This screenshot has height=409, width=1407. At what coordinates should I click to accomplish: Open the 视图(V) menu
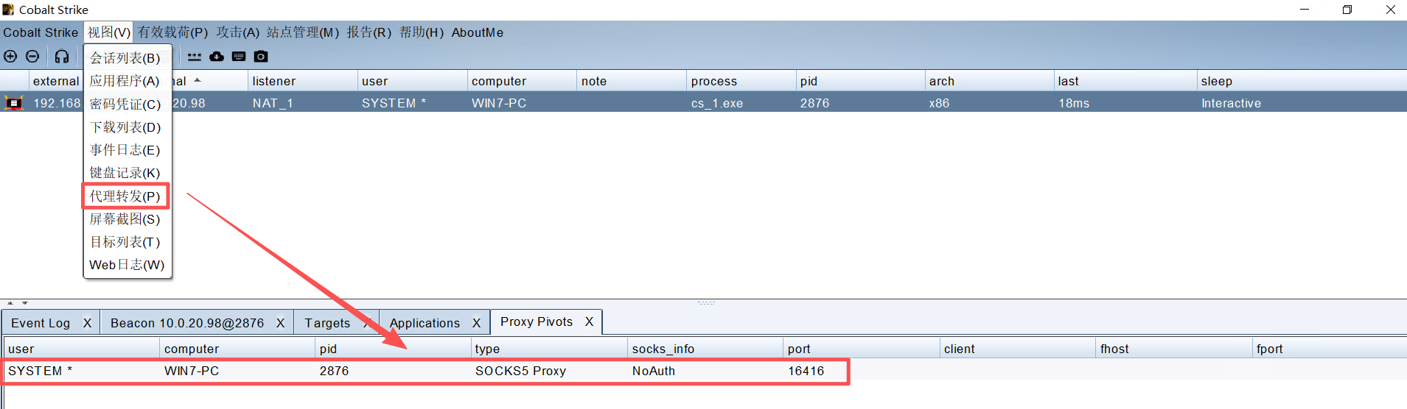109,32
